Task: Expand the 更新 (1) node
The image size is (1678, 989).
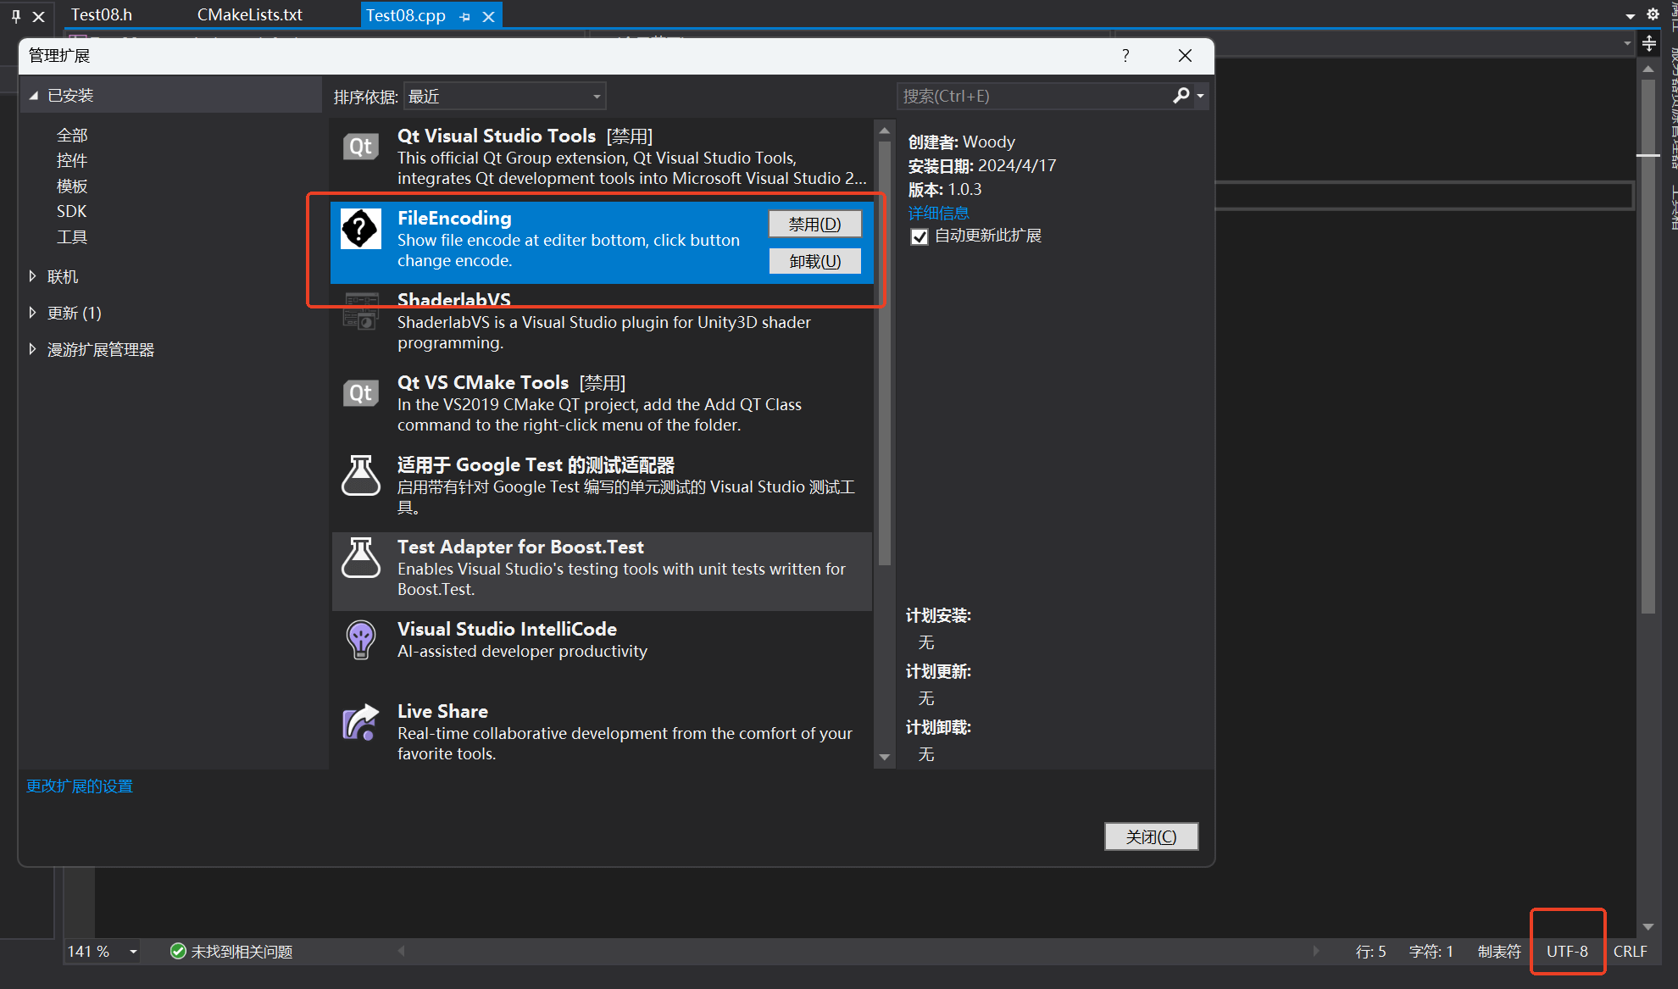Action: point(32,313)
